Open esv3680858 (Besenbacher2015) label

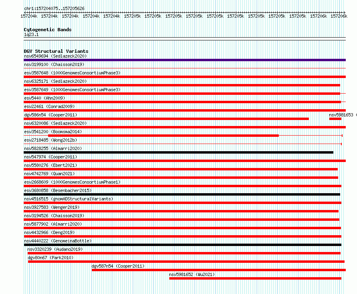click(x=58, y=190)
